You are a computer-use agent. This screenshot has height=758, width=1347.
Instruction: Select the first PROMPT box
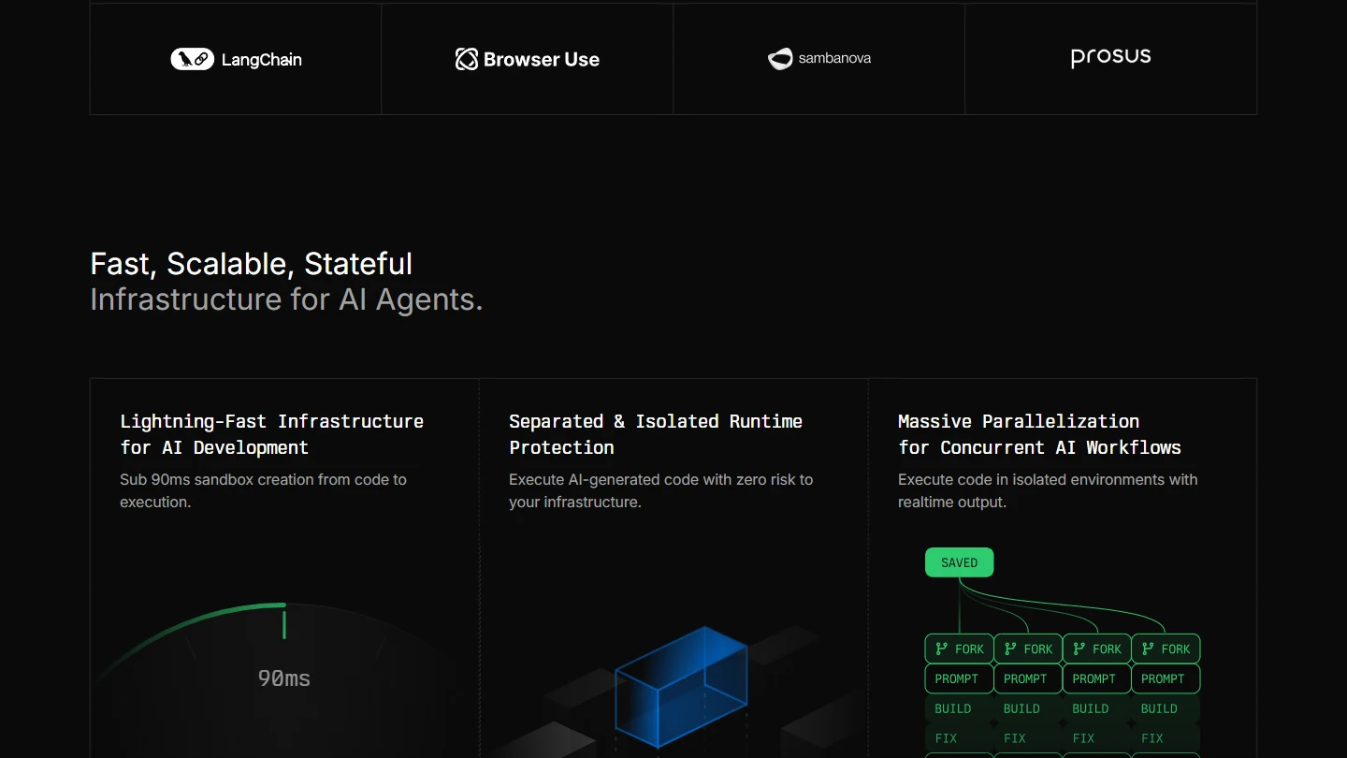958,678
